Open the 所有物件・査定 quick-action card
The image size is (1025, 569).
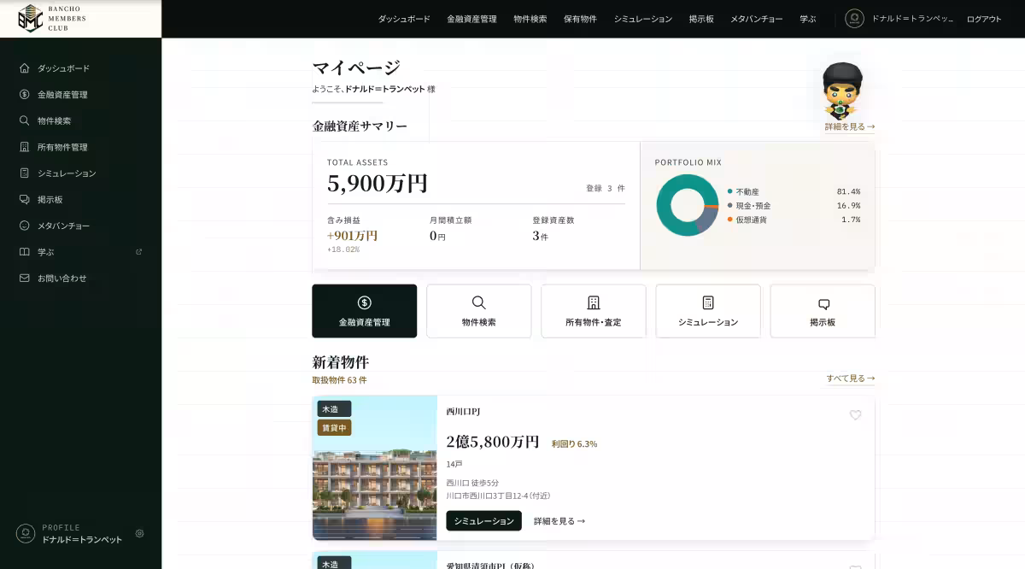[594, 311]
